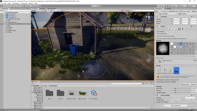Image resolution: width=197 pixels, height=111 pixels.
Task: Select the Rect transform tool
Action: pyautogui.click(x=16, y=6)
